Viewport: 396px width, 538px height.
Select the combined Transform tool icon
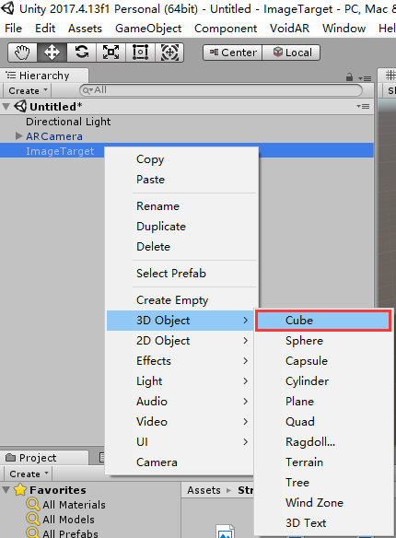tap(169, 53)
